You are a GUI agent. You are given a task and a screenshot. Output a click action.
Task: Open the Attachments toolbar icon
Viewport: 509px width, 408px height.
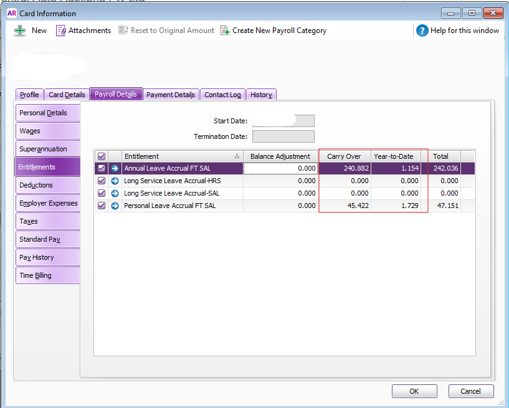pos(60,31)
